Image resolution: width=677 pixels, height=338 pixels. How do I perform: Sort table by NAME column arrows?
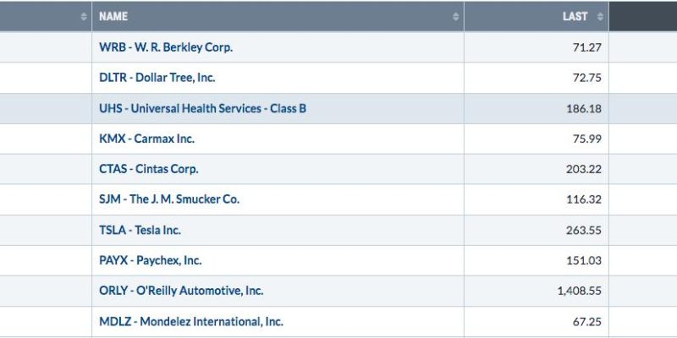click(455, 17)
